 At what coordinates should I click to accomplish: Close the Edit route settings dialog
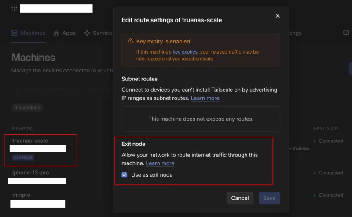coord(278,16)
